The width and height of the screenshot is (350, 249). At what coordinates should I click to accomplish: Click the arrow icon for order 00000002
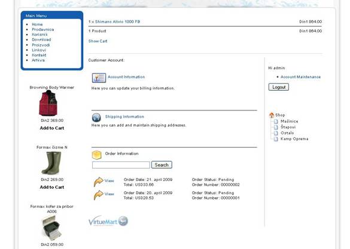pos(98,182)
